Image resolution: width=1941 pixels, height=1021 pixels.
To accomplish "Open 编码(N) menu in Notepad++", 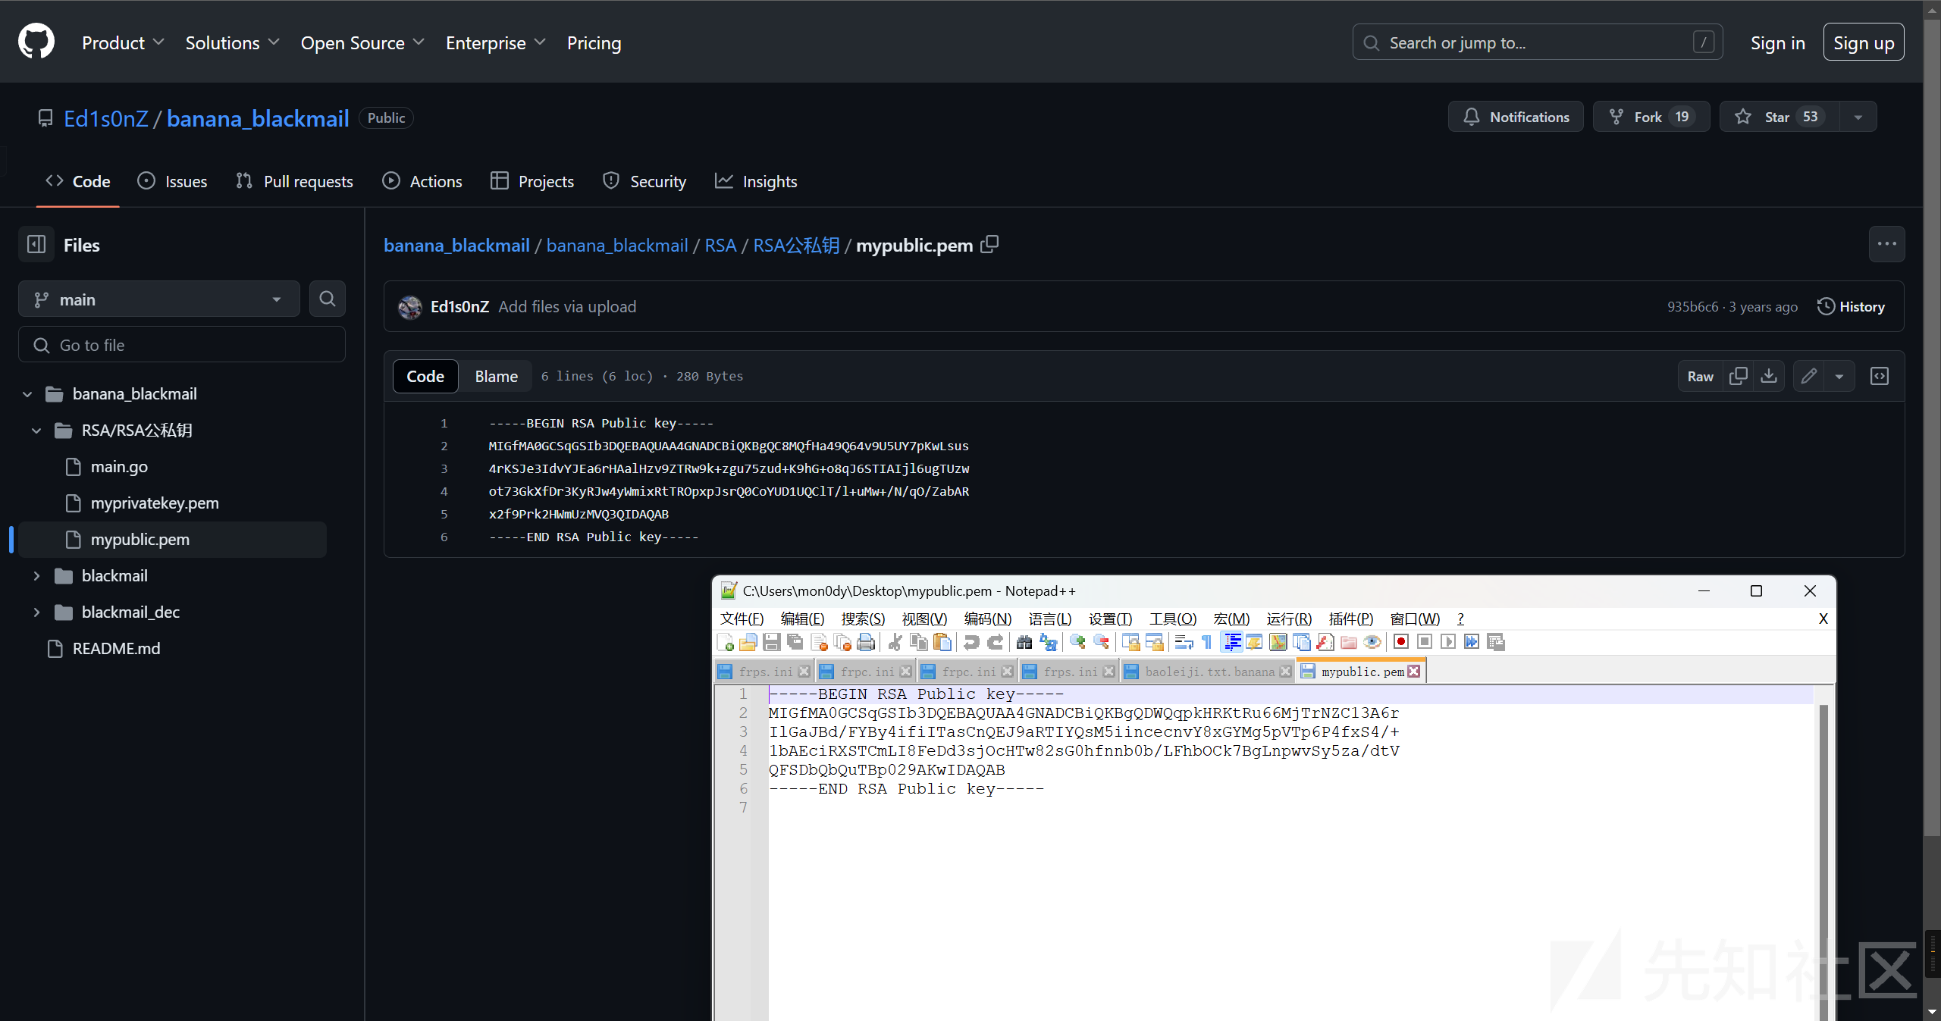I will pos(987,619).
